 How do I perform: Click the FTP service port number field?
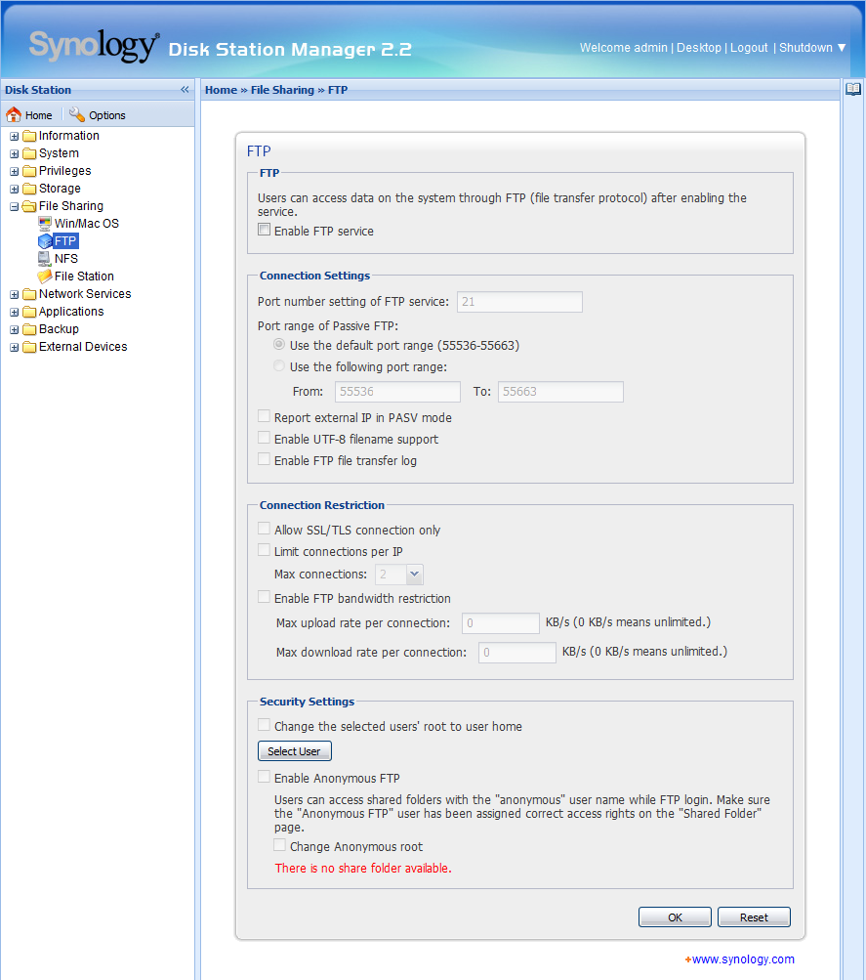[x=519, y=302]
